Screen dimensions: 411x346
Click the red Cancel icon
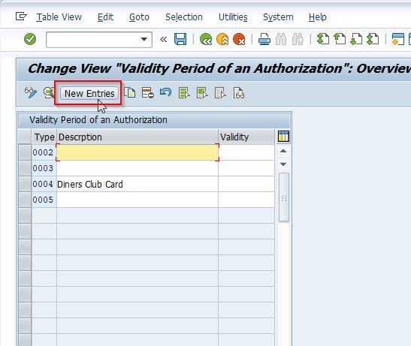(x=239, y=39)
